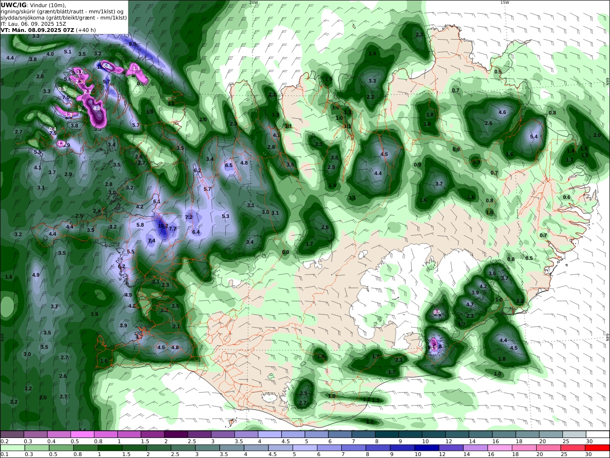Click the 15W longitude label

coord(505,2)
